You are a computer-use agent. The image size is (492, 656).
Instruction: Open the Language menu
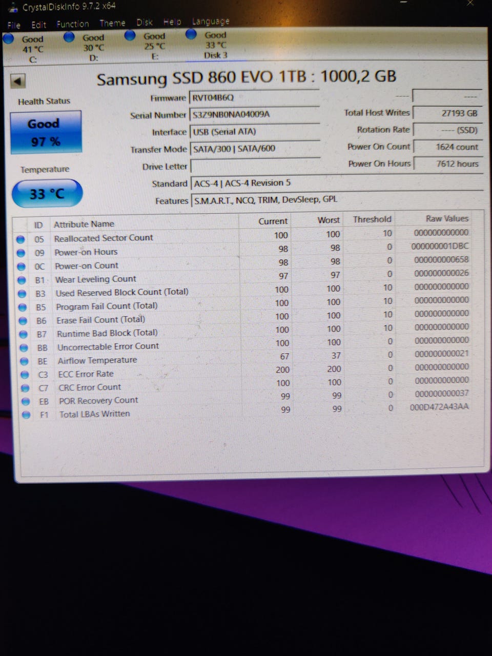(211, 21)
